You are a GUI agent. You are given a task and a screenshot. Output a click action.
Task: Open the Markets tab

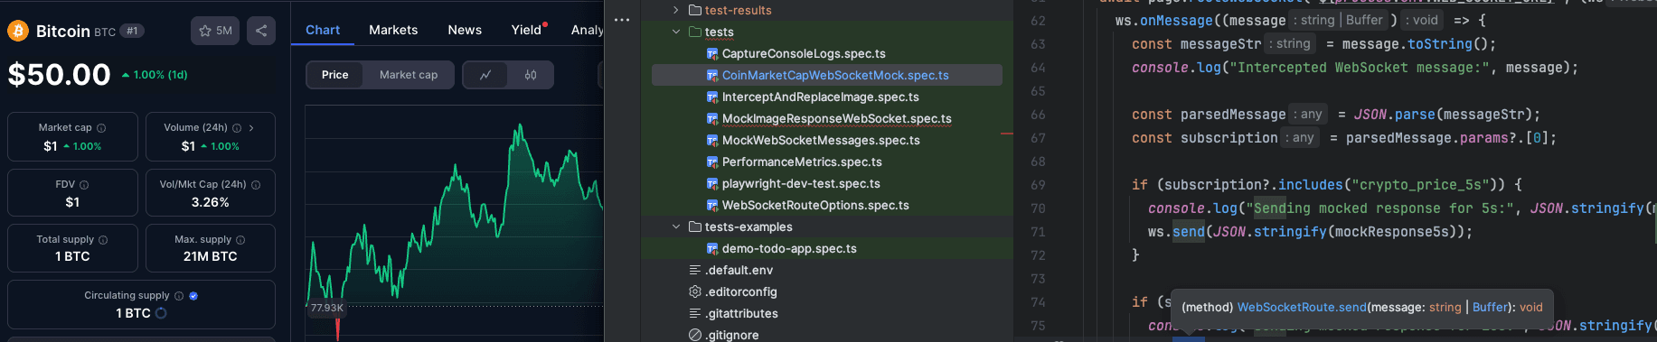click(393, 30)
